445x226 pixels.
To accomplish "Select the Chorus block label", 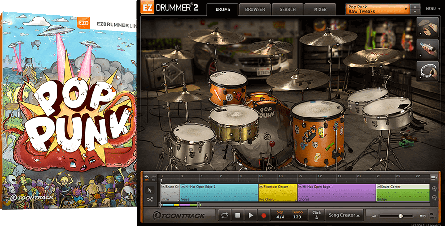I will 304,199.
